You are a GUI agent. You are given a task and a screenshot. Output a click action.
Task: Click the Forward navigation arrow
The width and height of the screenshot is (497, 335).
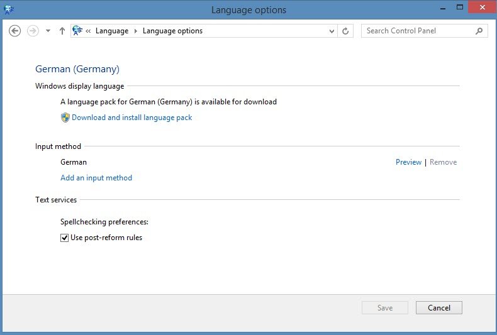(x=33, y=31)
